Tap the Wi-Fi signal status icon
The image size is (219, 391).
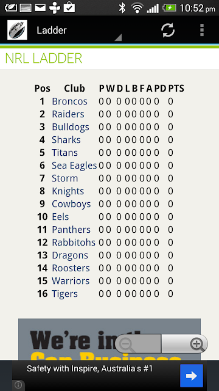point(137,8)
